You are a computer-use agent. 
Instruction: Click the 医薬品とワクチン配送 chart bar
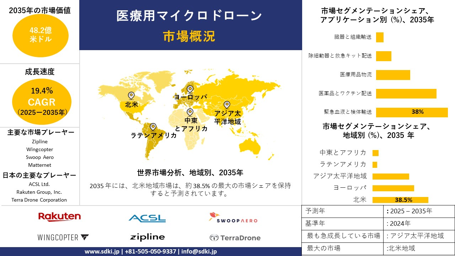(406, 94)
